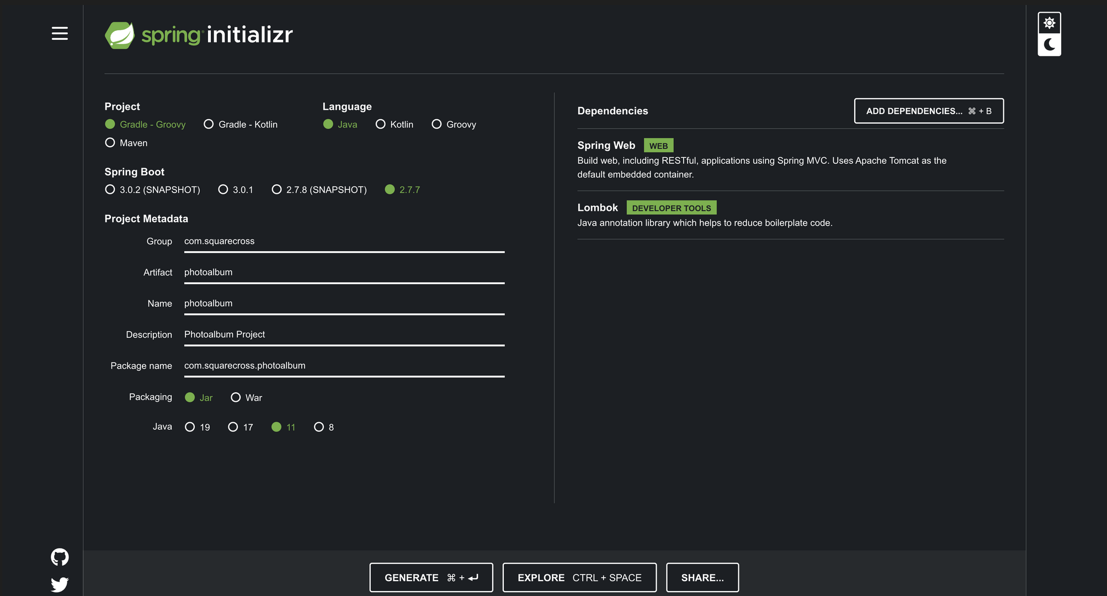Viewport: 1107px width, 596px height.
Task: Switch to dark theme moon icon
Action: click(x=1049, y=45)
